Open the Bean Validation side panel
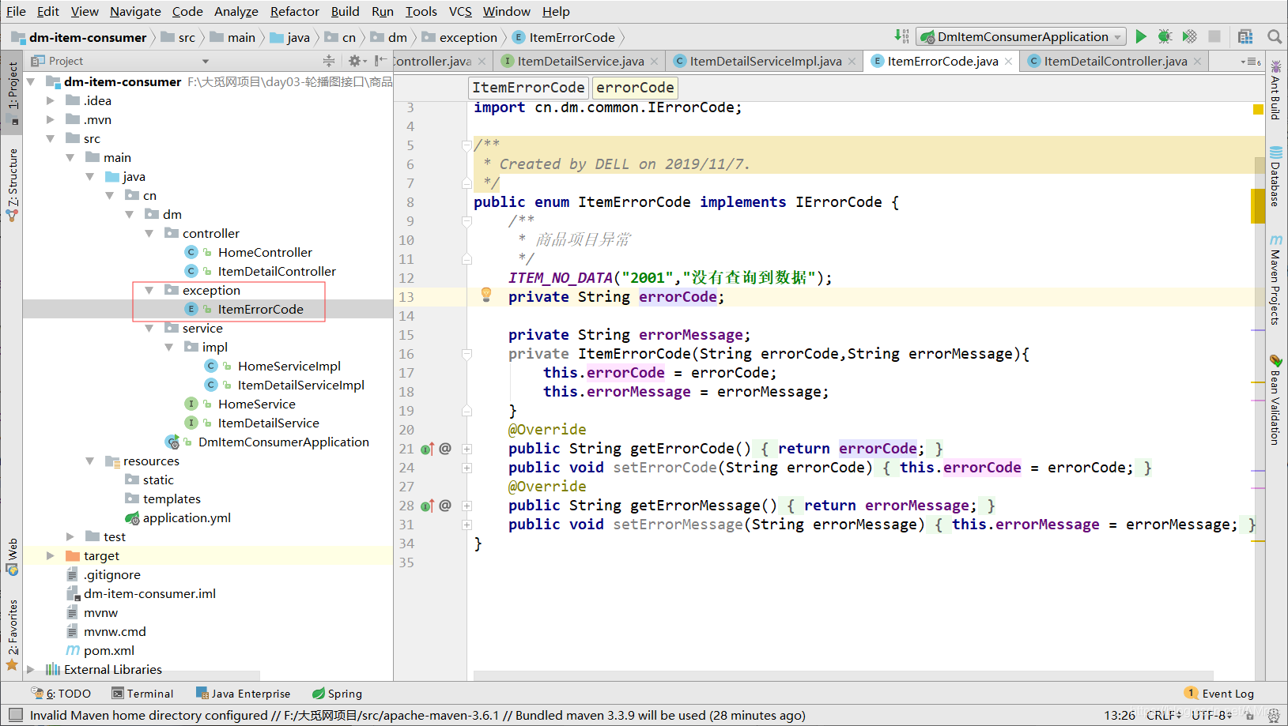Viewport: 1288px width, 726px height. click(1275, 401)
